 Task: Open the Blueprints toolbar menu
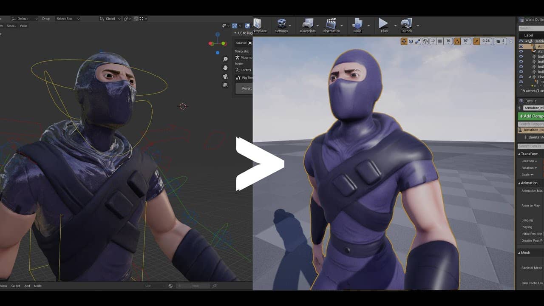(x=308, y=24)
